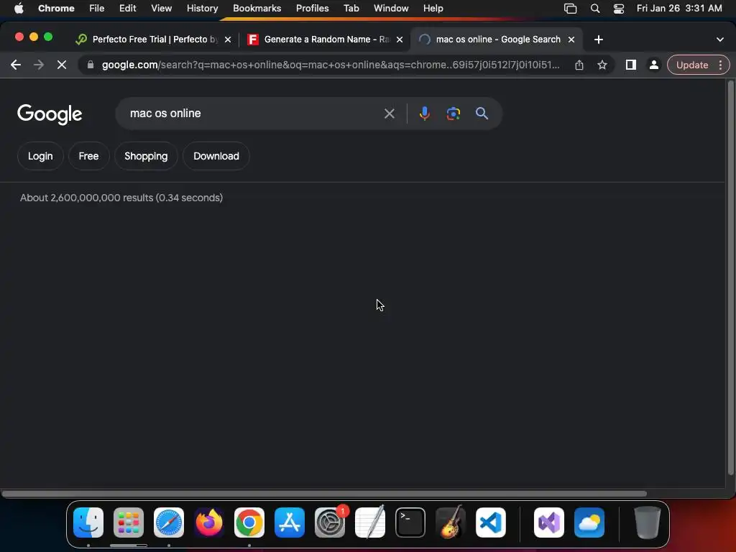Image resolution: width=736 pixels, height=552 pixels.
Task: Close the Generate a Random Name tab
Action: [x=400, y=40]
